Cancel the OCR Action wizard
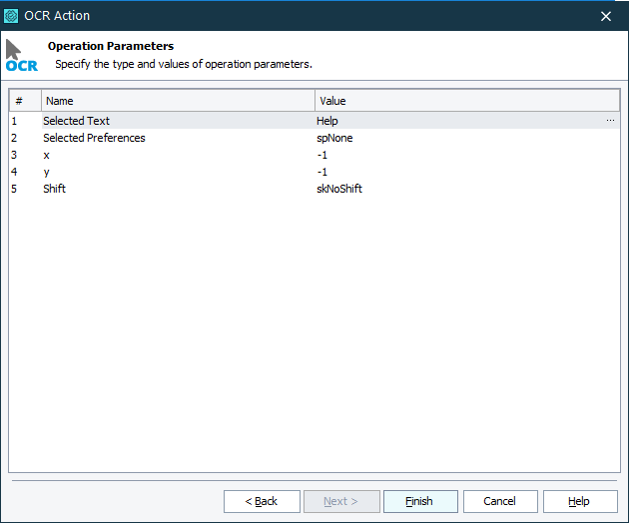Screen dimensions: 629x523 (499, 501)
